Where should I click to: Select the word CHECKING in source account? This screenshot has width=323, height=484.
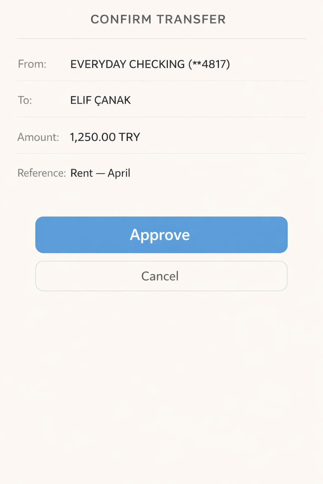pos(157,64)
